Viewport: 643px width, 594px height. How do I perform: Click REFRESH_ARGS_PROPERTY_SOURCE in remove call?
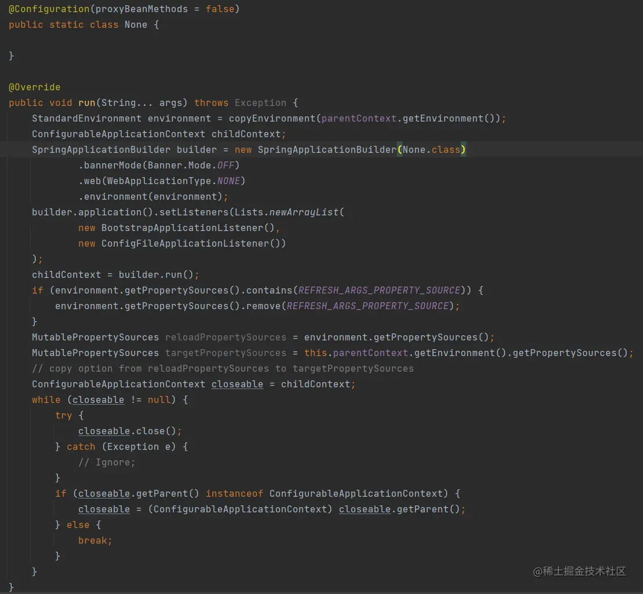(367, 306)
